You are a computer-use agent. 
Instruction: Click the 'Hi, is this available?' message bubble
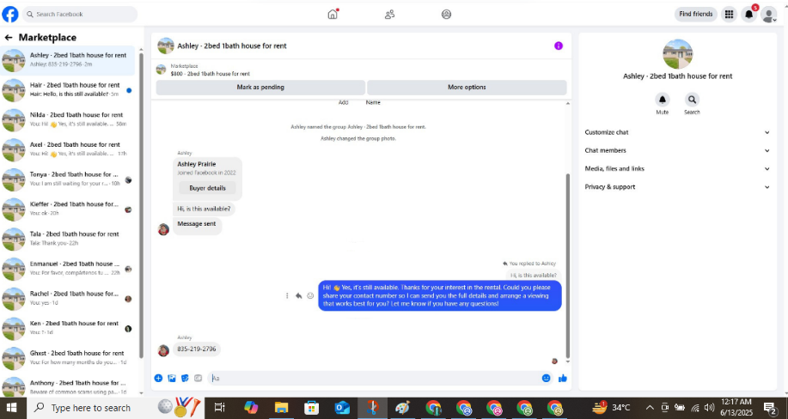[x=204, y=209]
